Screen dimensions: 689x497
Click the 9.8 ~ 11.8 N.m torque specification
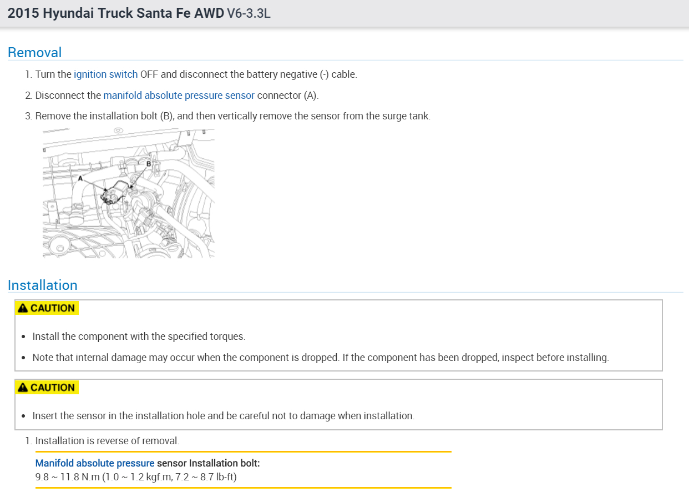tap(136, 477)
